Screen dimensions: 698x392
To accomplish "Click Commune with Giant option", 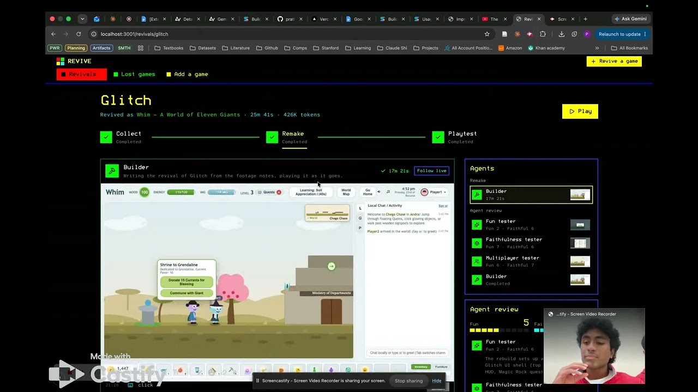I will pyautogui.click(x=186, y=293).
